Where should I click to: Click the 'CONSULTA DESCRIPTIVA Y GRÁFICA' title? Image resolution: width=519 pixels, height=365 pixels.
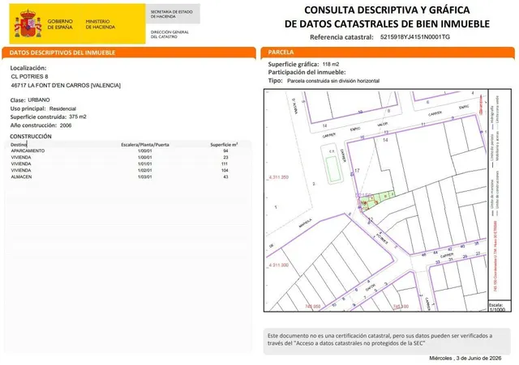(x=387, y=10)
